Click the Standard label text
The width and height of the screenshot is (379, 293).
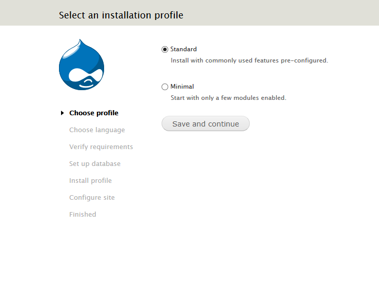(184, 49)
